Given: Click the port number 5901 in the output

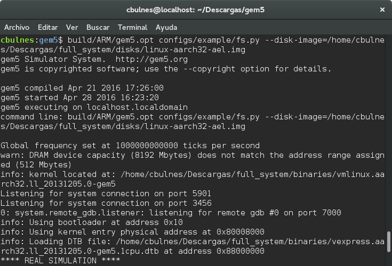Looking at the screenshot, I should coord(202,194).
